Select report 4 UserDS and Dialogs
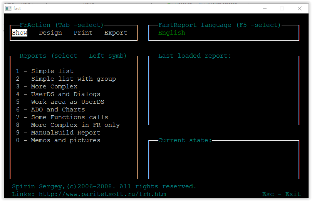Image resolution: width=312 pixels, height=201 pixels. point(58,94)
